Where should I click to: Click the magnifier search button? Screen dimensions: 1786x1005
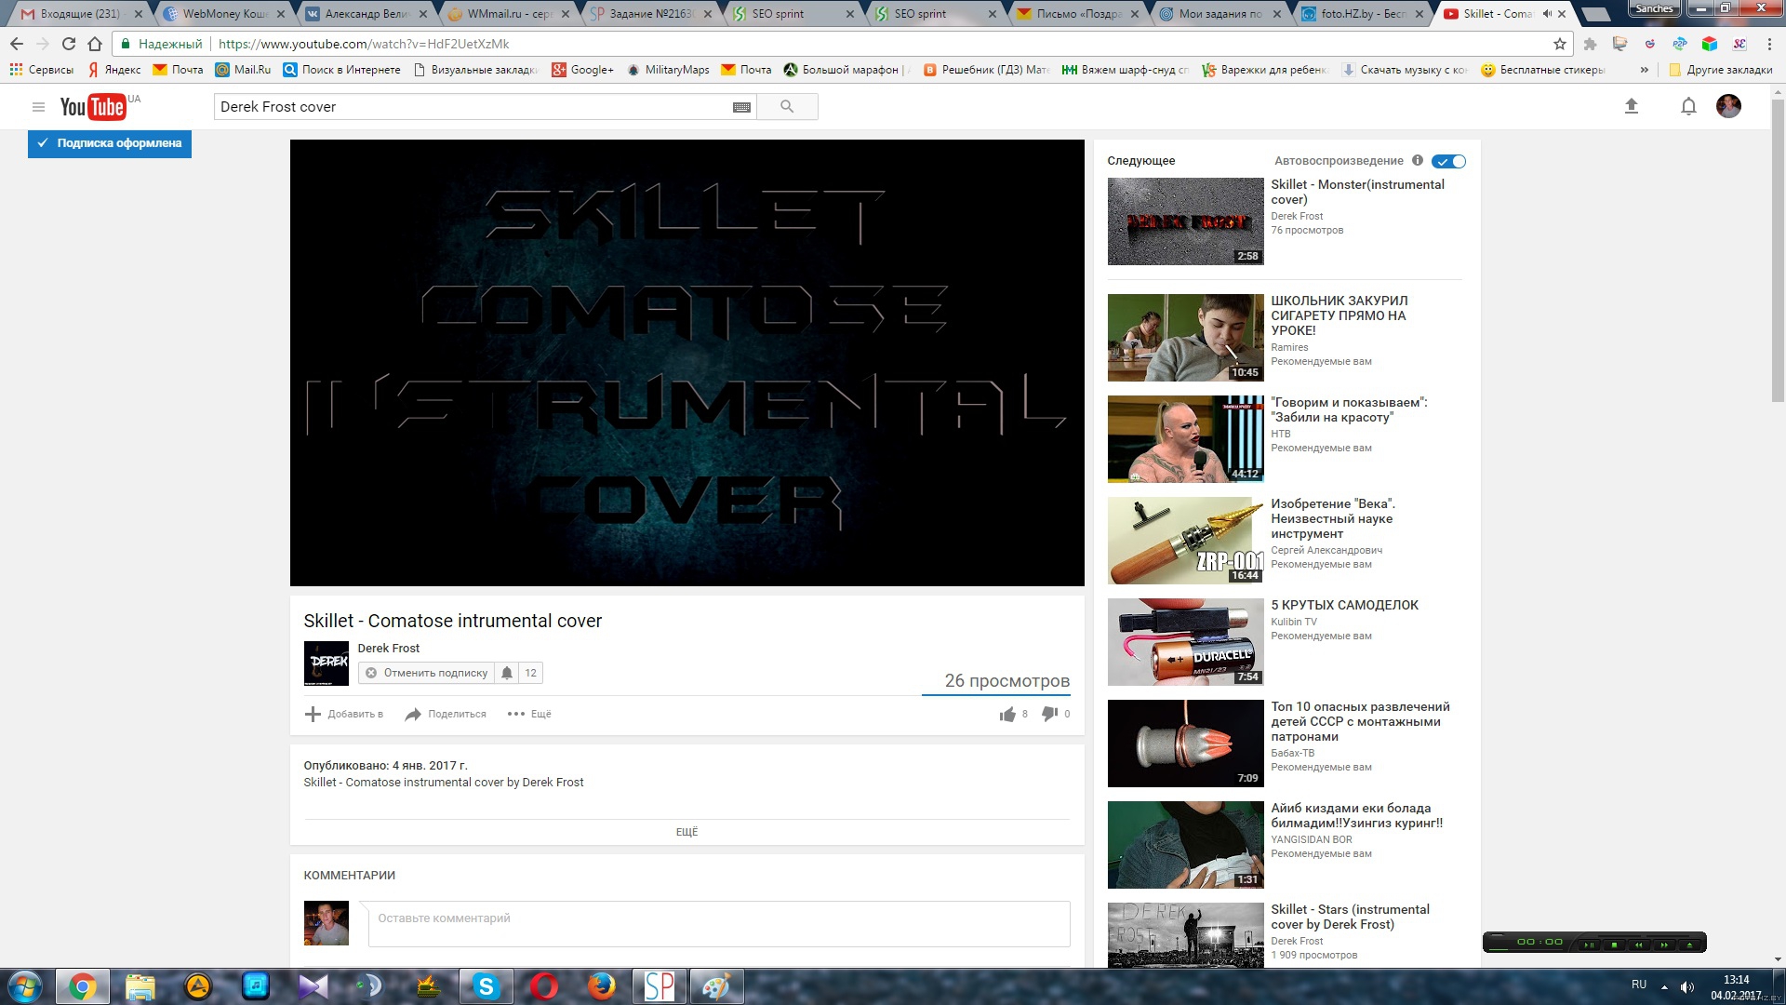[x=787, y=107]
